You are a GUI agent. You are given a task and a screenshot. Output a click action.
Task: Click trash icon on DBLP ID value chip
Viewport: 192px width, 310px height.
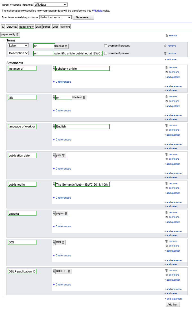69,271
